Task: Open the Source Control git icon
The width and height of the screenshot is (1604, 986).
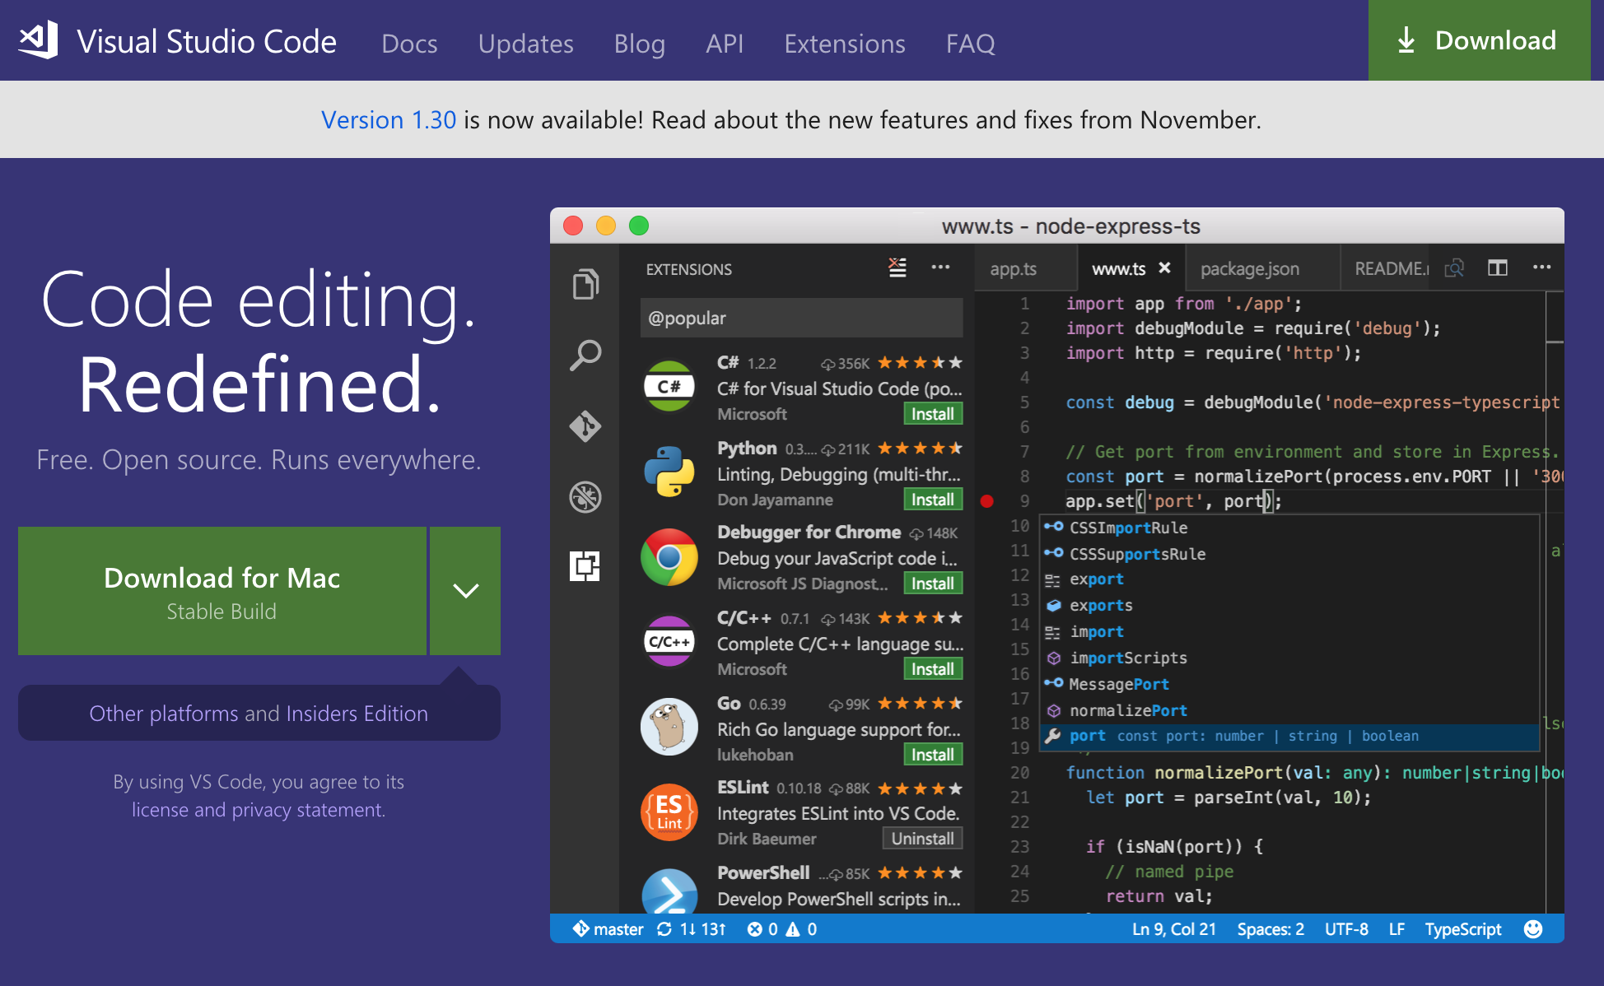Action: [585, 426]
